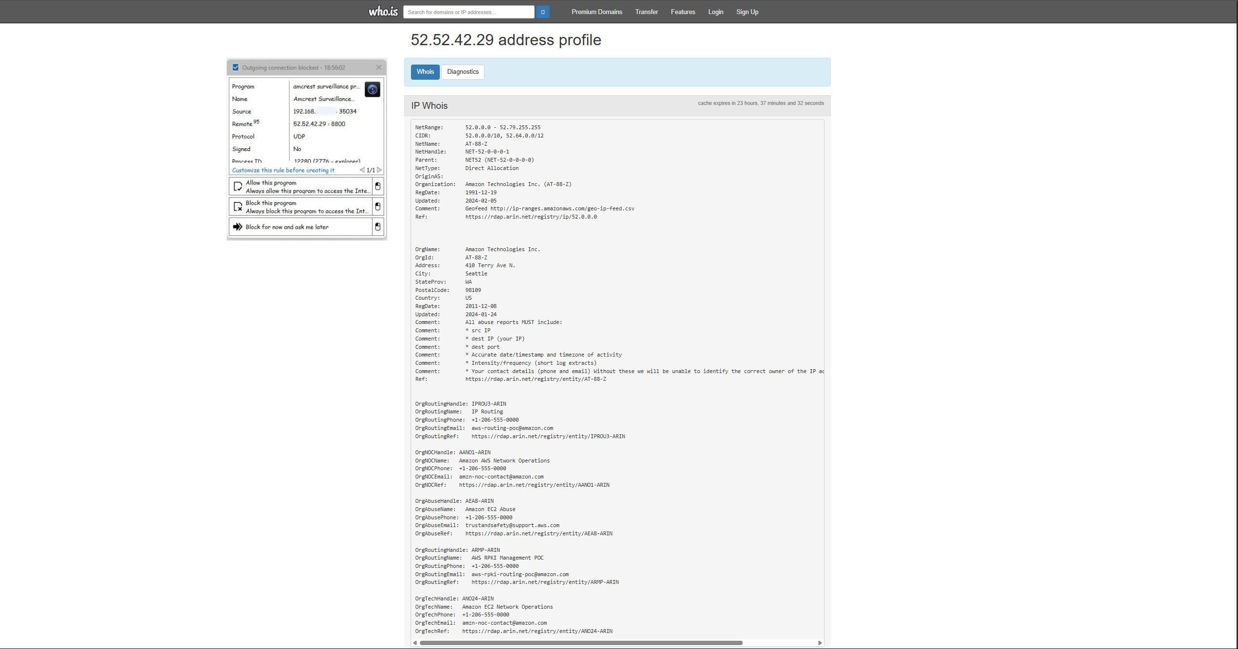Choose Allow this program

(x=300, y=187)
